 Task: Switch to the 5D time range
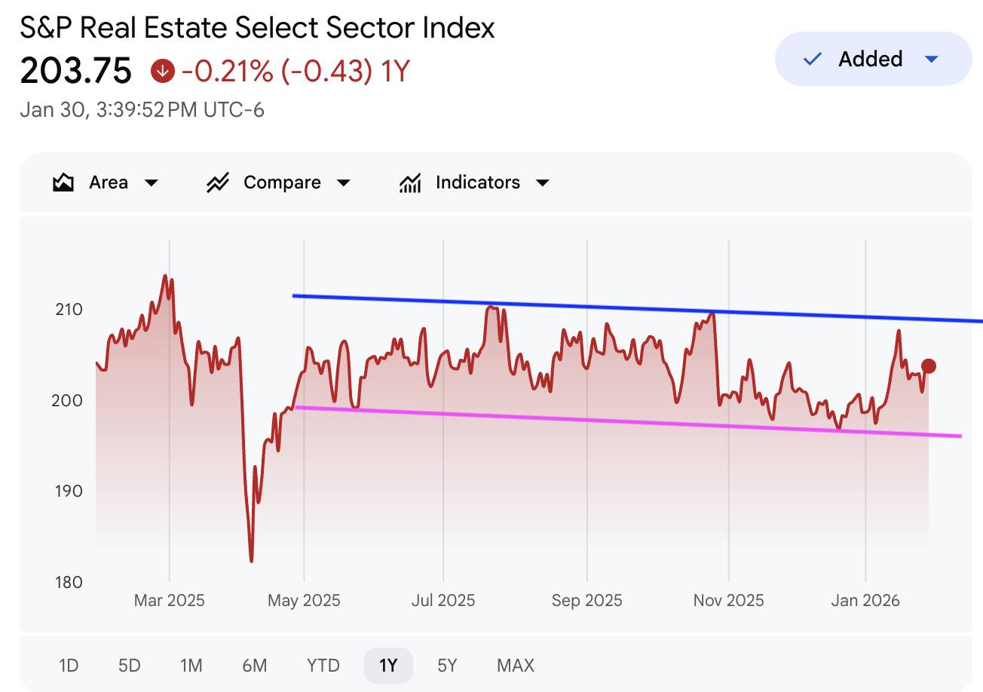[130, 666]
